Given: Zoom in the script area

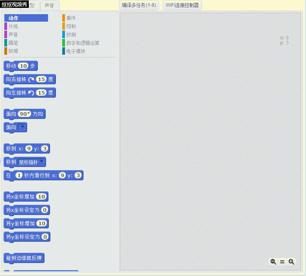Looking at the screenshot, I should tap(291, 261).
